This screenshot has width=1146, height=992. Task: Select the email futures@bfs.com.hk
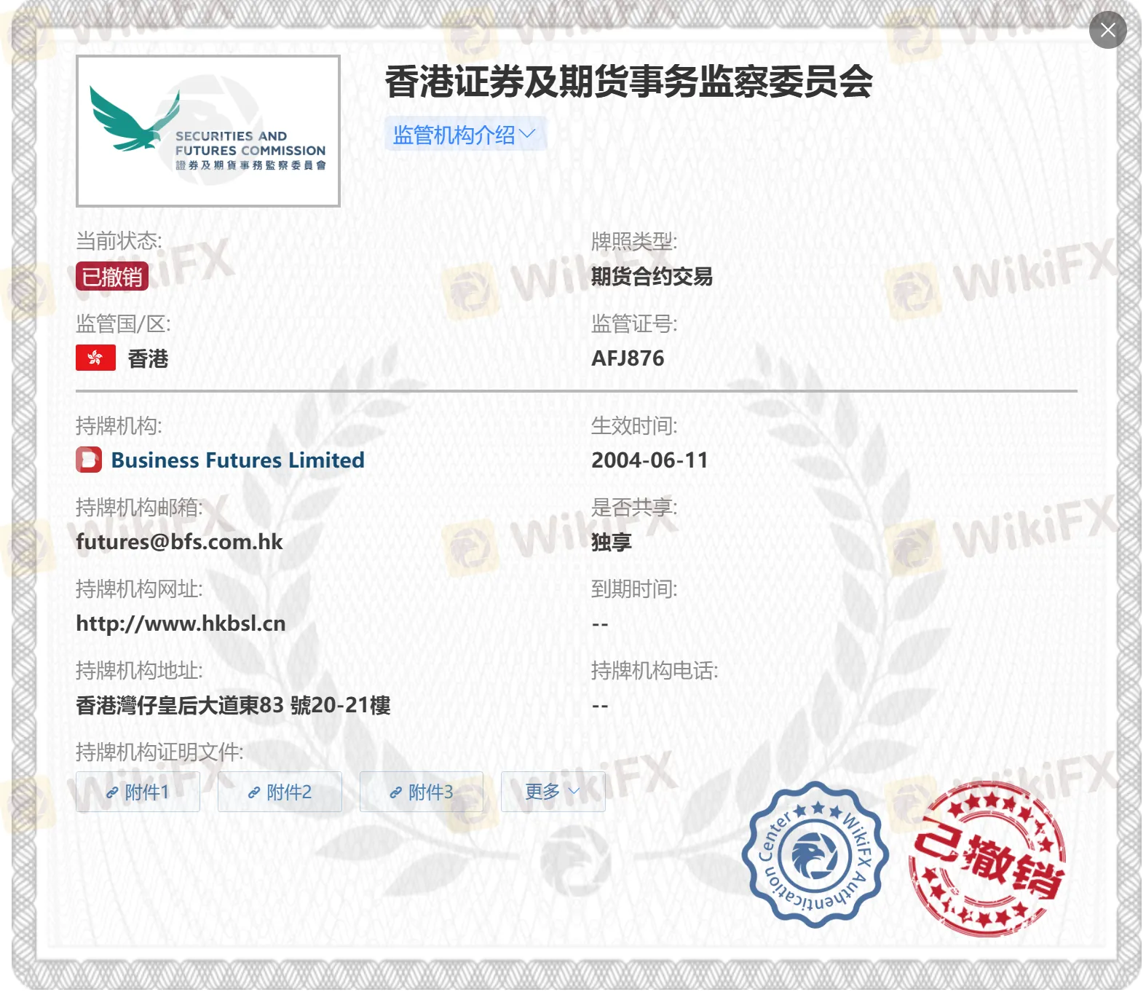(179, 542)
